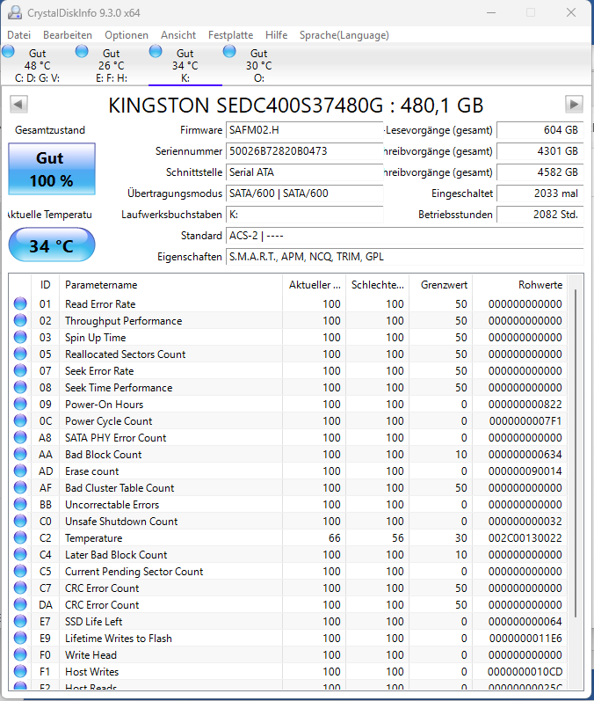Click status orb for Later Bad Block Count
The width and height of the screenshot is (594, 701).
point(20,554)
